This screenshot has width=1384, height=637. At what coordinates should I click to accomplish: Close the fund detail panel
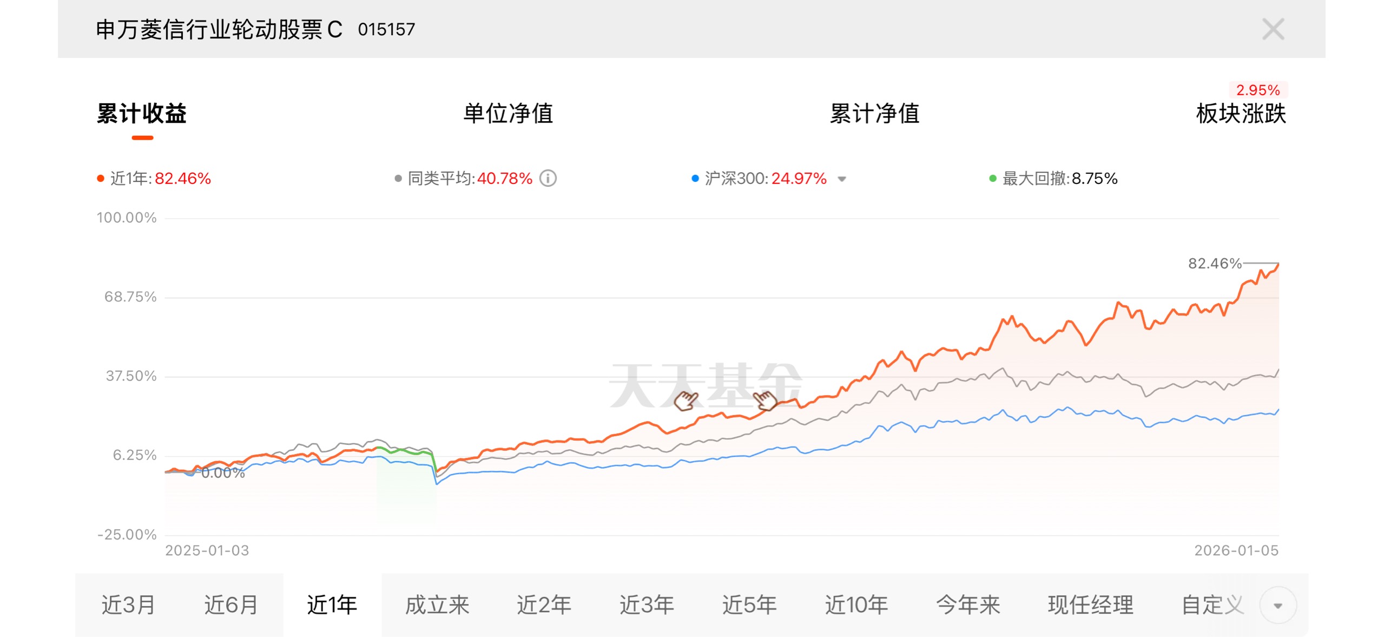coord(1273,29)
